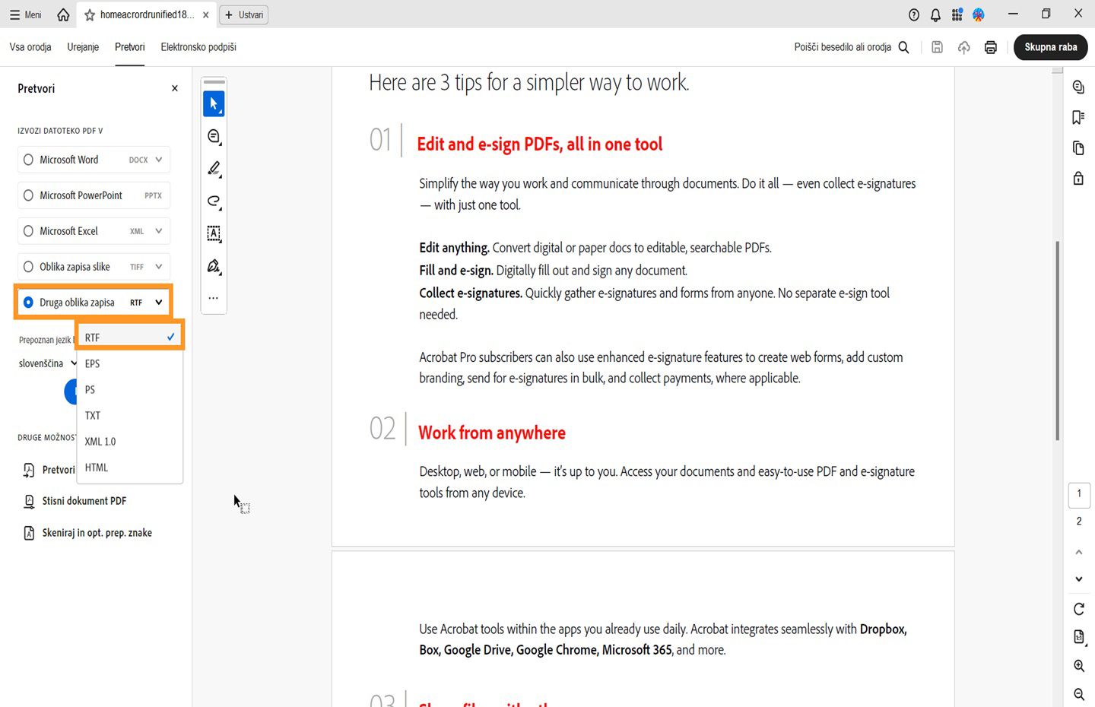Click the page number input field
Screen dimensions: 1095x707
pyautogui.click(x=1079, y=495)
